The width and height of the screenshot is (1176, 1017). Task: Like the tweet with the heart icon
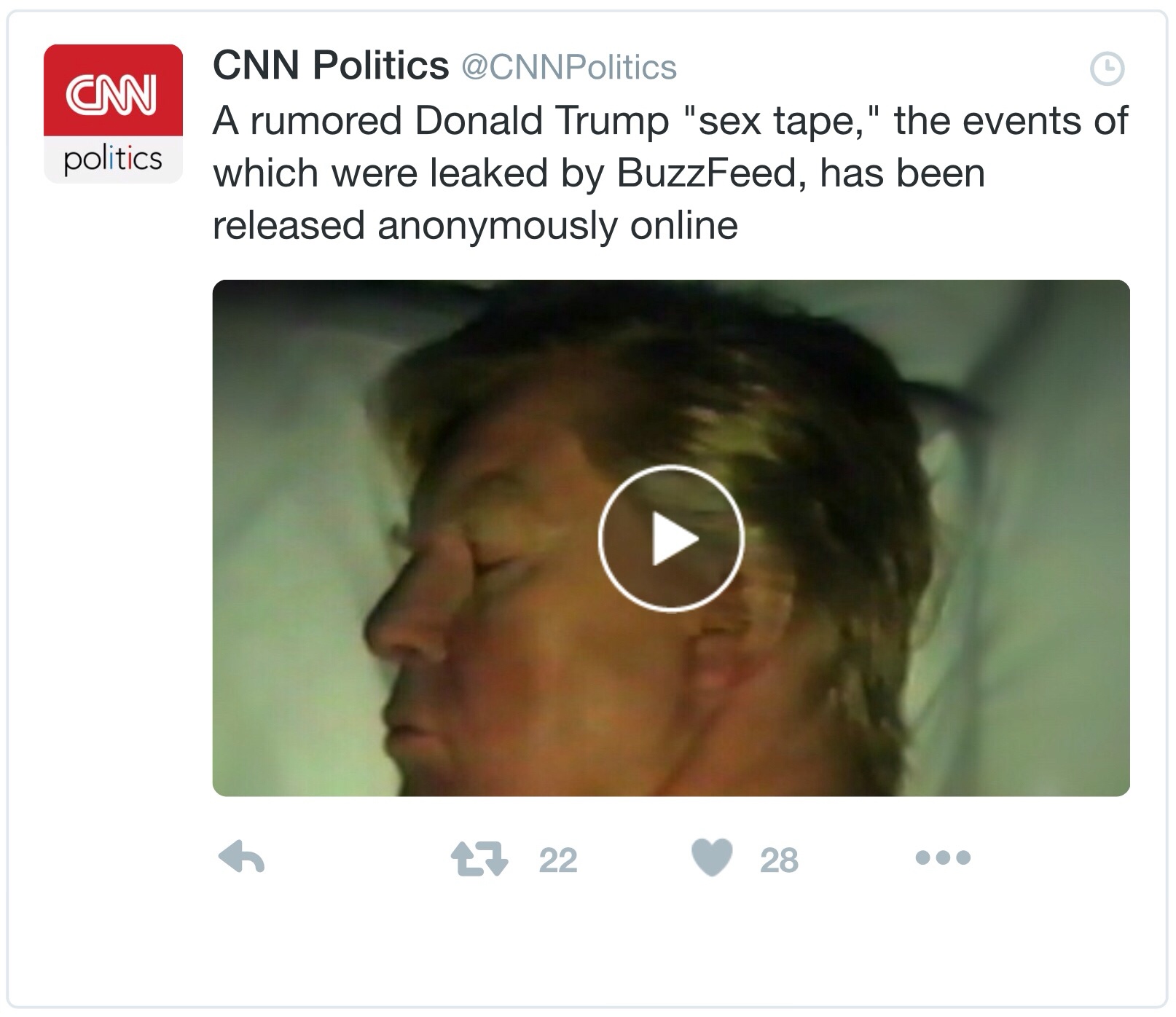pyautogui.click(x=712, y=857)
